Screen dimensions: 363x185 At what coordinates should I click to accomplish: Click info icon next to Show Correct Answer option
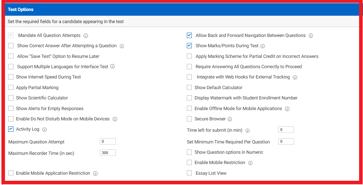[x=122, y=46]
